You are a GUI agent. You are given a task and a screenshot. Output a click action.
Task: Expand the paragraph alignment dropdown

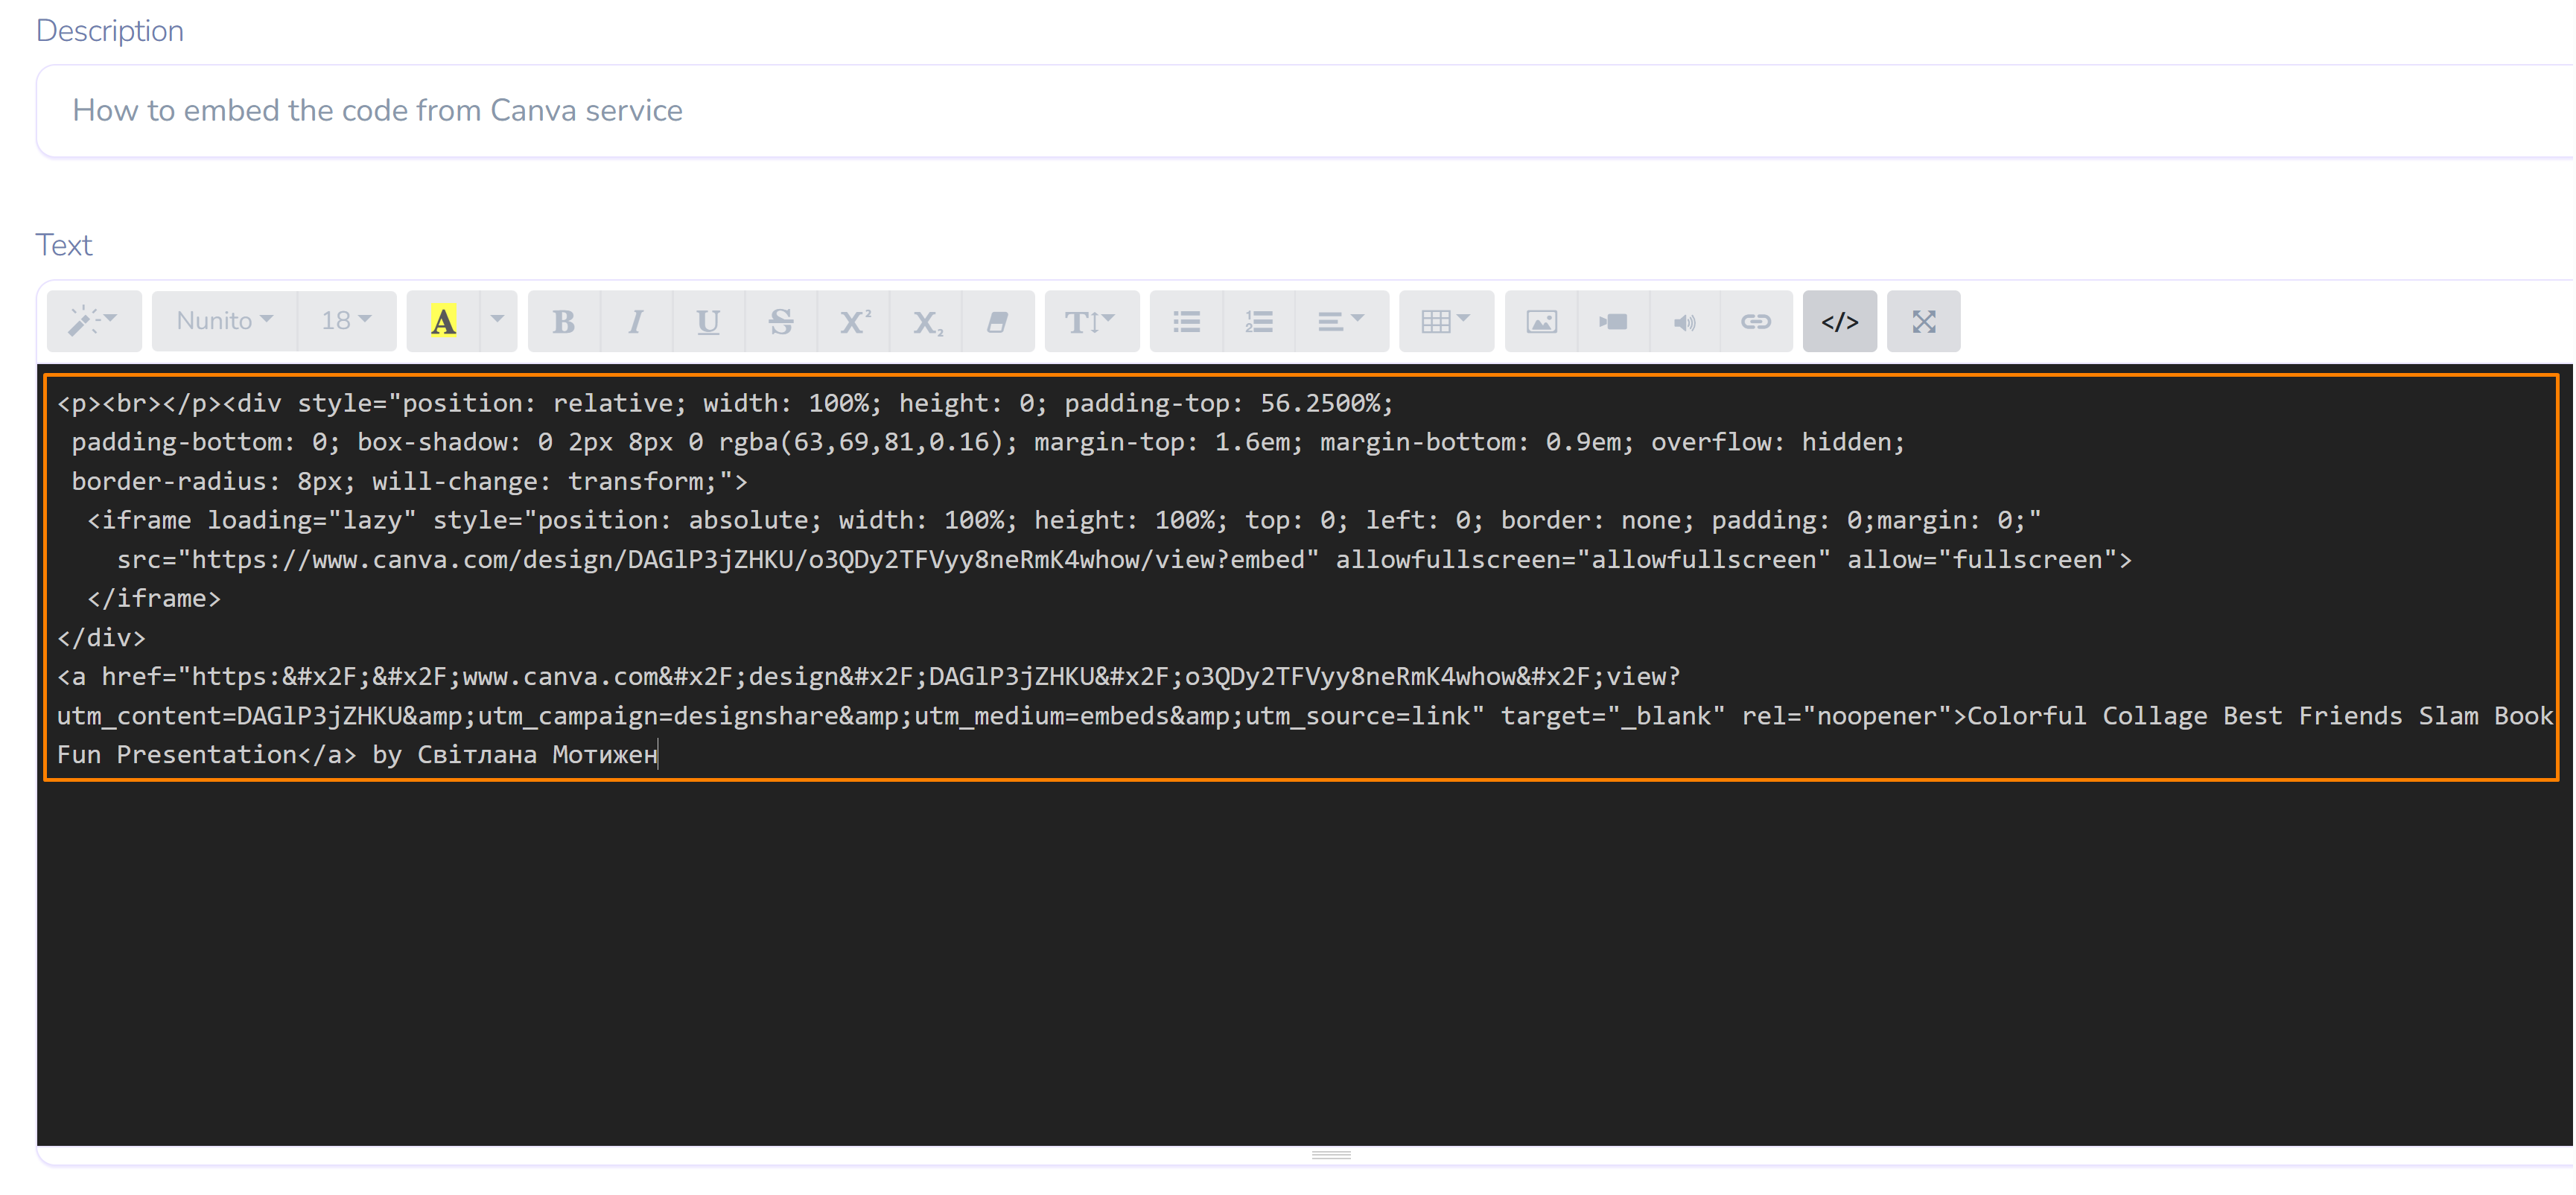click(1341, 322)
